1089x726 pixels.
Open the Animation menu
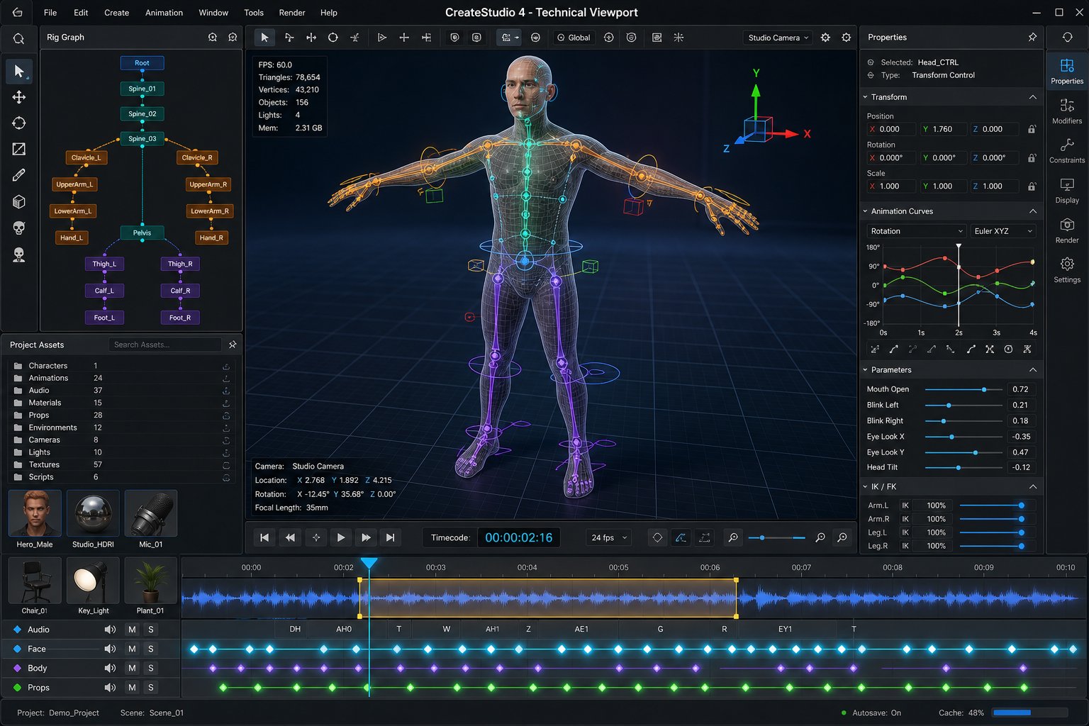click(164, 13)
